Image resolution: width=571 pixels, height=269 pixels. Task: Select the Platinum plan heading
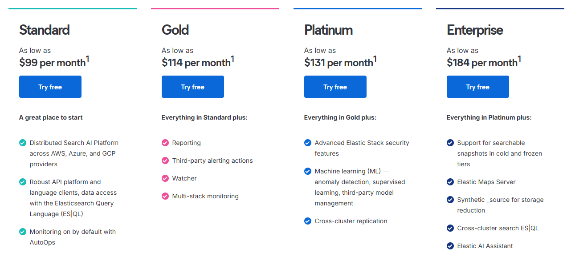click(328, 30)
